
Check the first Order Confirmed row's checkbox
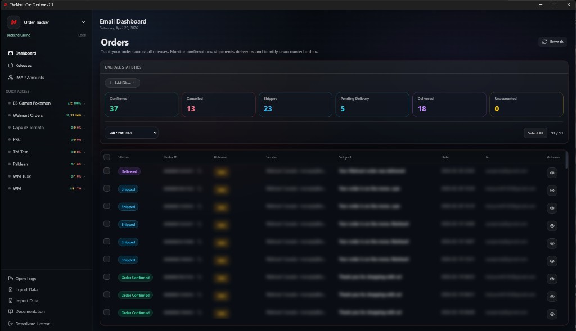pos(106,277)
